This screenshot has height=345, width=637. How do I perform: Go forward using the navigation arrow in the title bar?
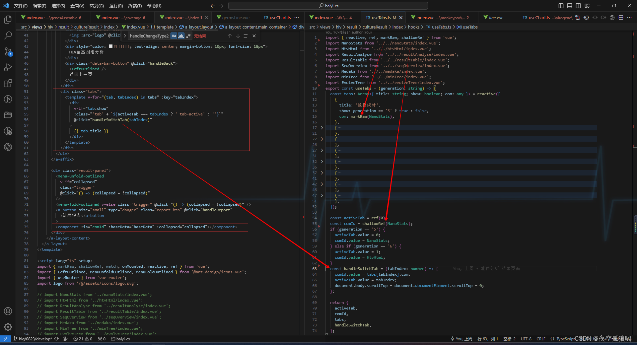[x=222, y=6]
